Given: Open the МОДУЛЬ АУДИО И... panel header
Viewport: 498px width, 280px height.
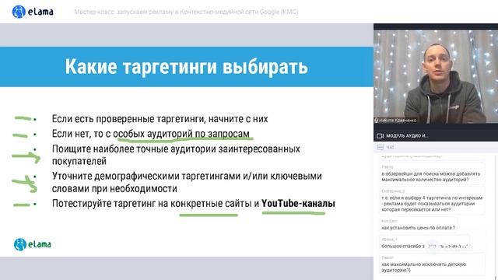Looking at the screenshot, I should point(436,136).
